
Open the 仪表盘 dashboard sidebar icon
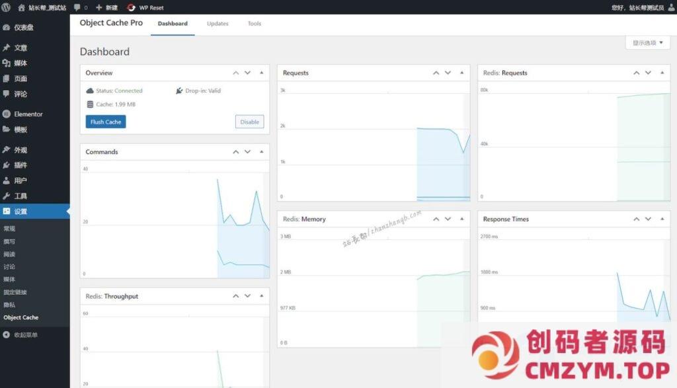(x=6, y=27)
